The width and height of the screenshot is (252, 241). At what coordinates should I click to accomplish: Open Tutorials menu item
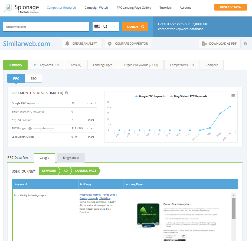[x=166, y=8]
